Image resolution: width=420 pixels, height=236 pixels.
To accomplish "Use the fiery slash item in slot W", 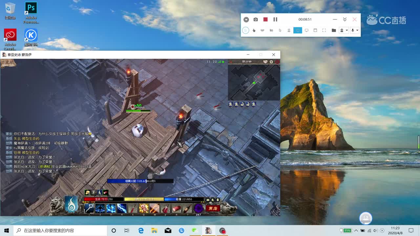I will [x=155, y=208].
